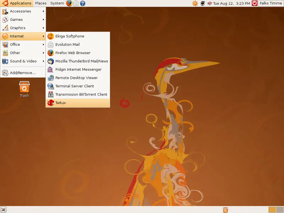The image size is (284, 213).
Task: Expand the Games submenu arrow
Action: 43,20
